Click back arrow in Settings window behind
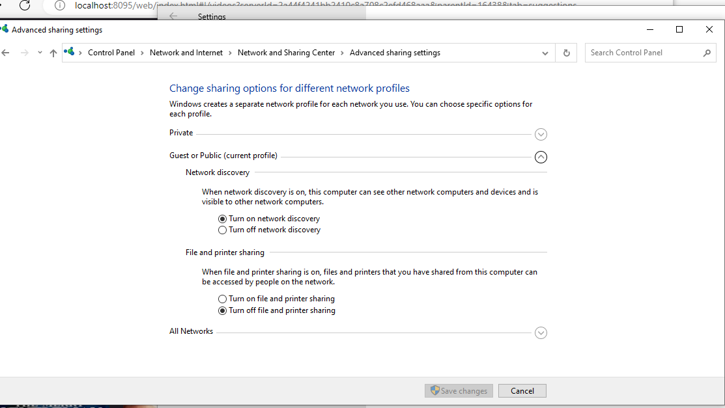The image size is (725, 408). pyautogui.click(x=173, y=16)
